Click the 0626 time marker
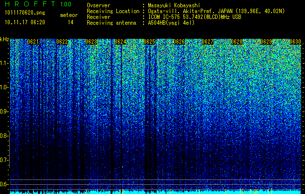This screenshot has width=305, height=194. click(x=179, y=42)
